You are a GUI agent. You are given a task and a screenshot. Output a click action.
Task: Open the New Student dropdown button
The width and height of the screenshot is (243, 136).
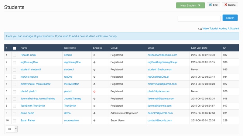[190, 5]
